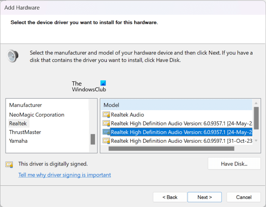Image resolution: width=266 pixels, height=207 pixels.
Task: Select the Realtek Audio model
Action: click(127, 115)
